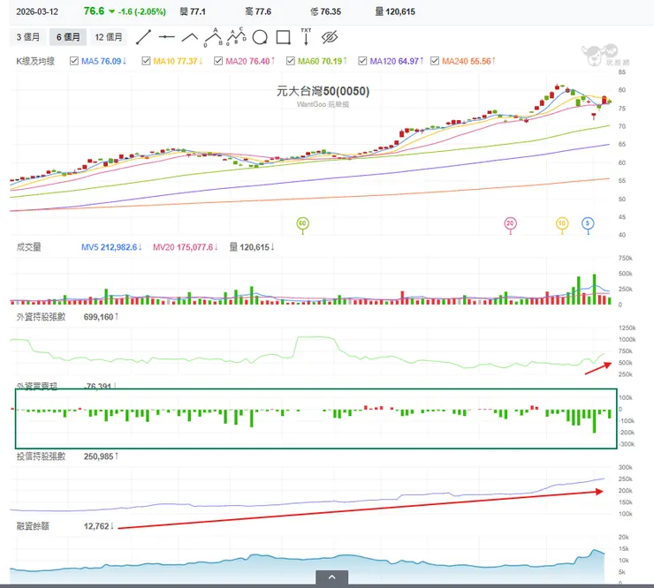Switch chart range to 12 個月
The image size is (654, 588).
tap(109, 37)
